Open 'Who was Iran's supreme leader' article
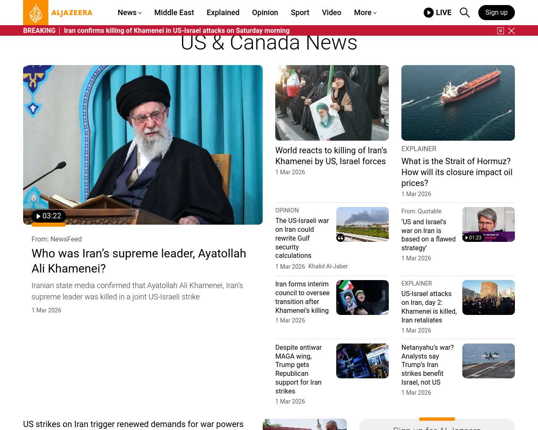This screenshot has width=538, height=430. click(x=139, y=261)
